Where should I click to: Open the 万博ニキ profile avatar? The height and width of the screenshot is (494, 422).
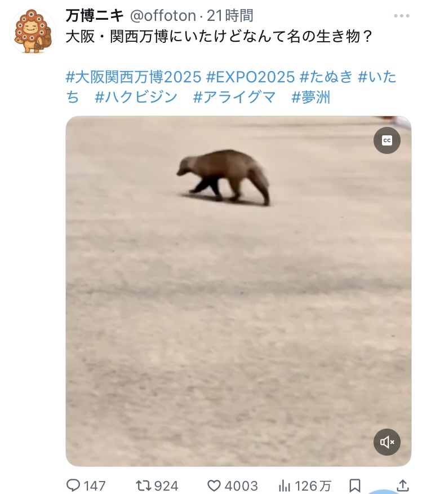33,31
